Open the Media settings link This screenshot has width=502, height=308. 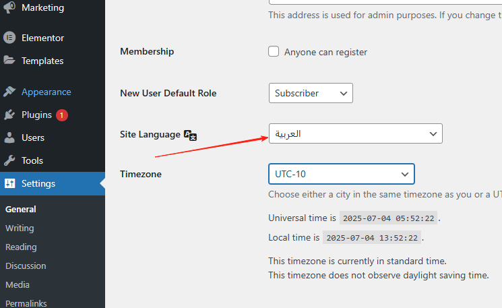(18, 284)
